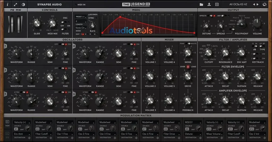Go to previous preset arrow
The image size is (272, 142).
(x=254, y=5)
